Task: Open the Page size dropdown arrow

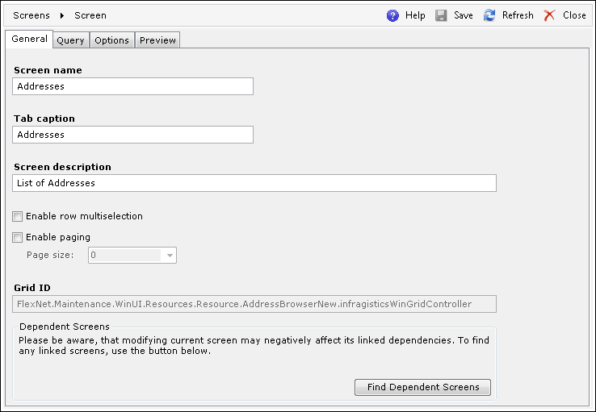Action: point(170,256)
